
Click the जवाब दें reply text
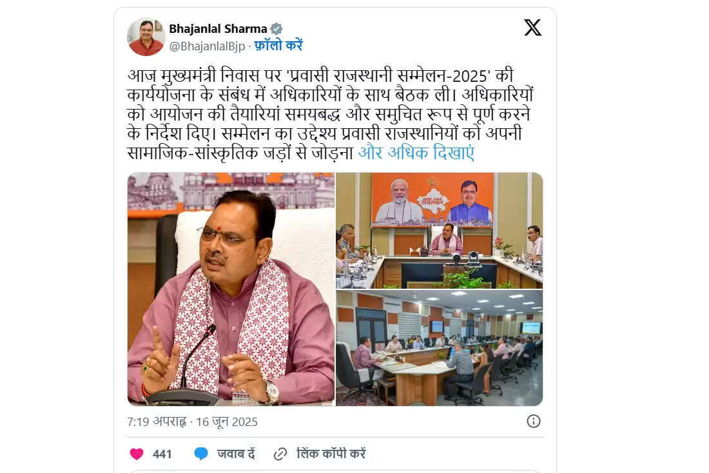coord(236,454)
